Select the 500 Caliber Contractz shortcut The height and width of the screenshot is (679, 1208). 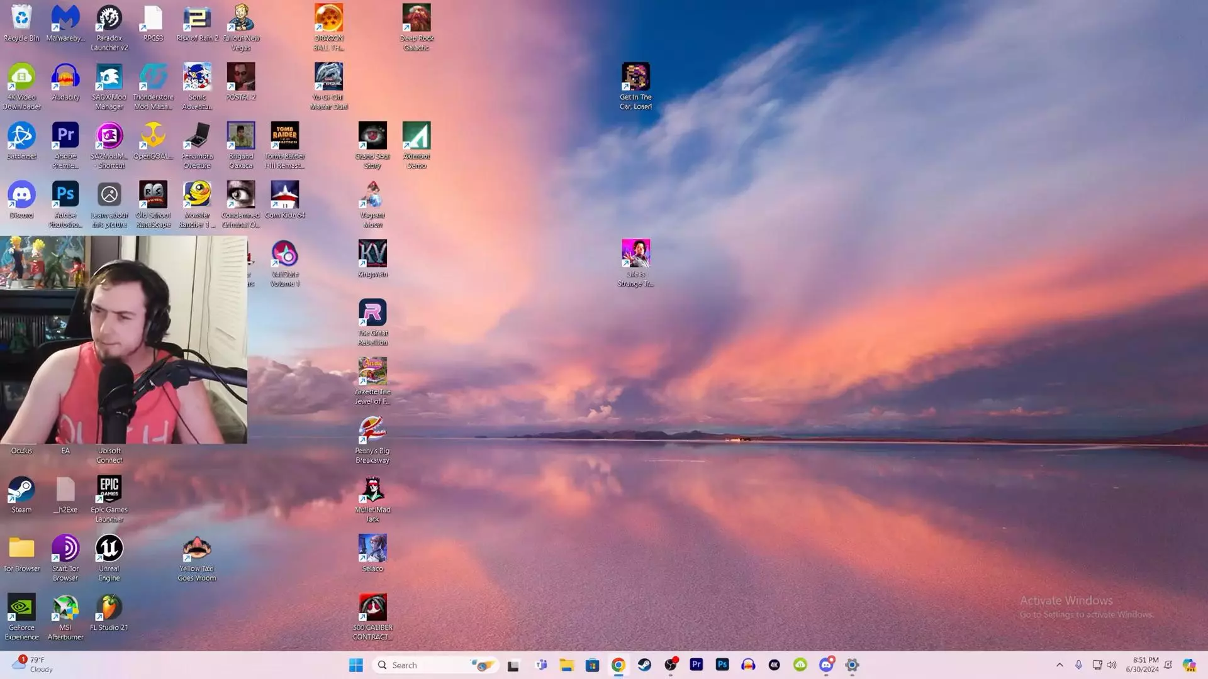click(372, 617)
